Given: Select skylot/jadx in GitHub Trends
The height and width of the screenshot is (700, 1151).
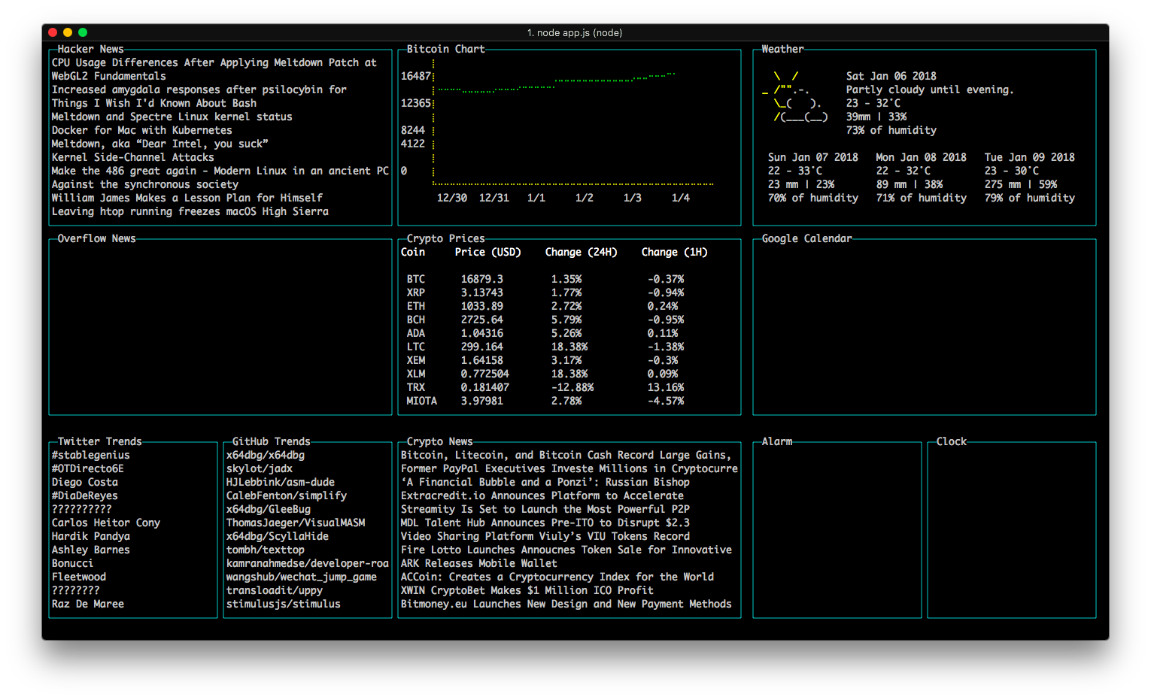Looking at the screenshot, I should pyautogui.click(x=259, y=468).
